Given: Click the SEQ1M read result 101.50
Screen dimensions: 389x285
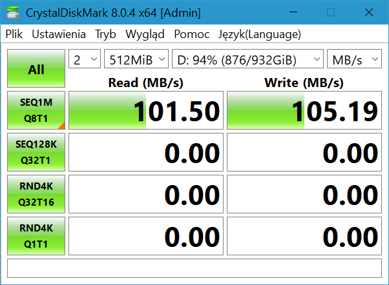Looking at the screenshot, I should click(146, 110).
